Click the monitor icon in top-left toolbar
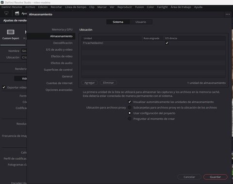Image resolution: width=233 pixels, height=184 pixels. pyautogui.click(x=6, y=13)
